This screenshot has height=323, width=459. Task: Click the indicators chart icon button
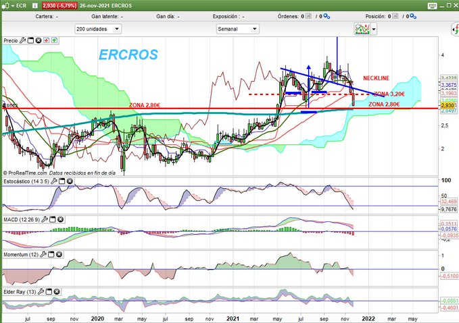coord(362,29)
